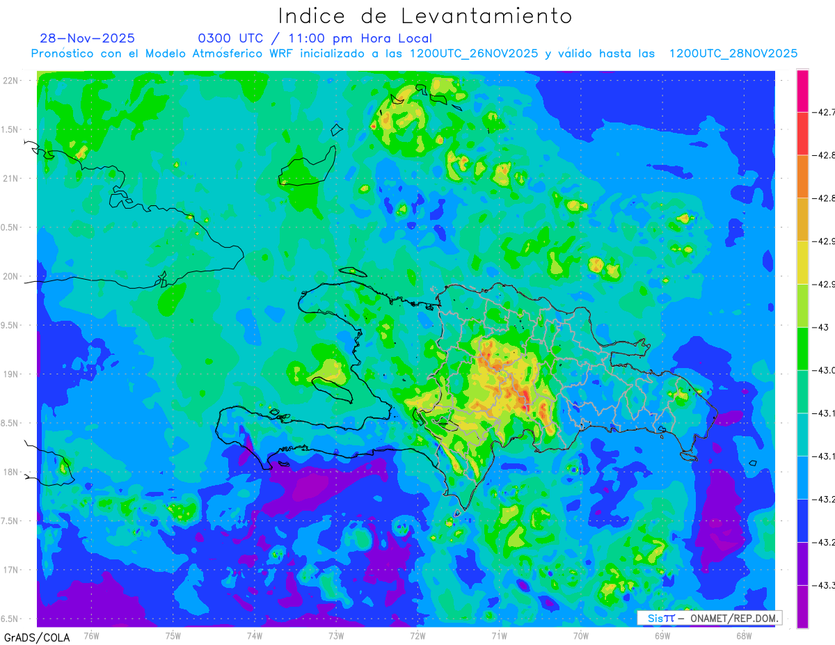Click the magenta top swatch of the color scale
835x645 pixels.
pos(802,90)
